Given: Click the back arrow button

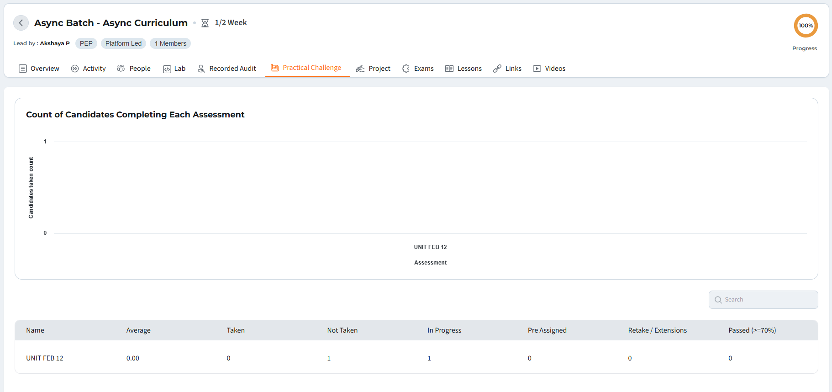Looking at the screenshot, I should point(21,23).
